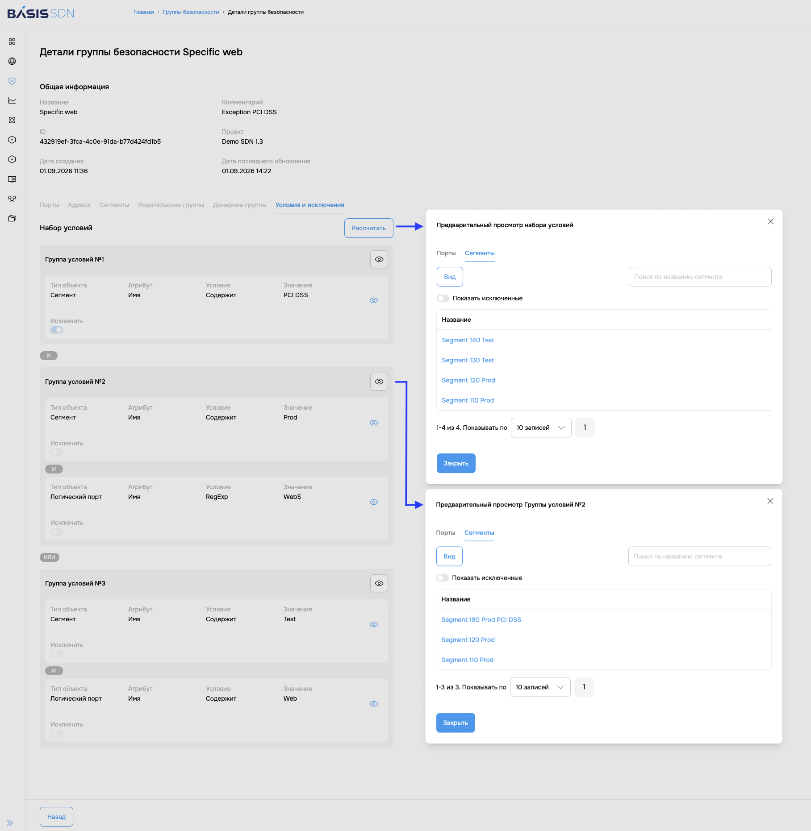Open Segment 190 Prod PCI DSS link
This screenshot has width=811, height=831.
coord(481,620)
